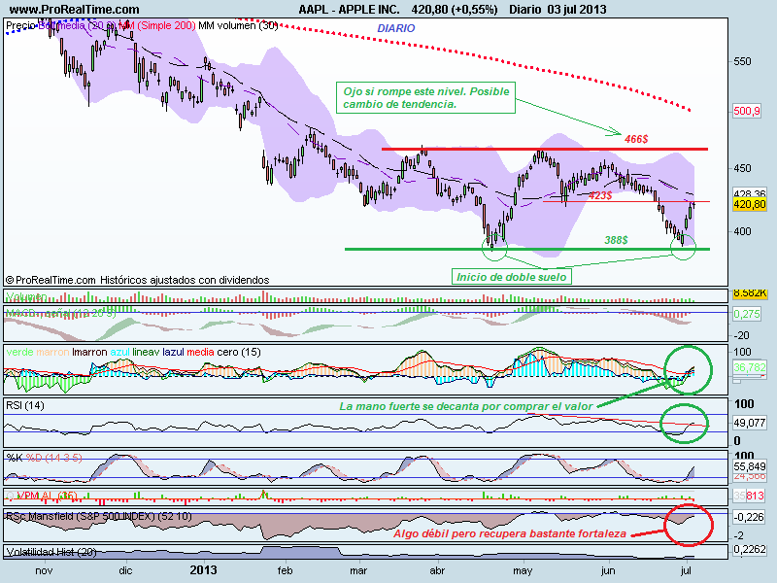Image resolution: width=777 pixels, height=583 pixels.
Task: Click the 423$ level label
Action: [x=600, y=195]
